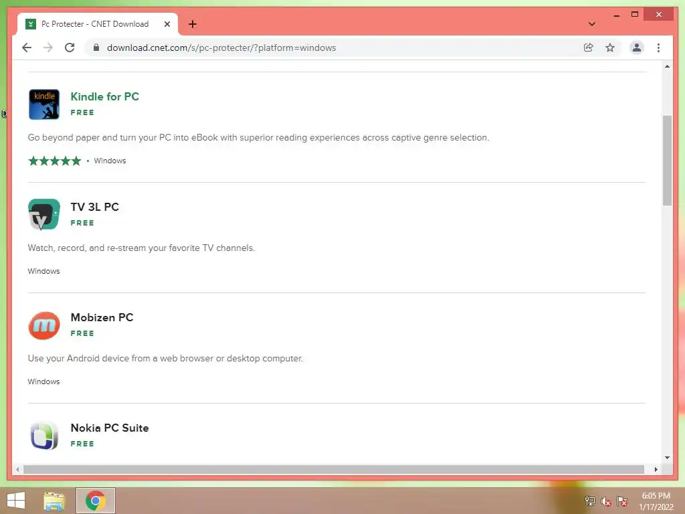
Task: Share this page using the share icon
Action: [x=589, y=48]
